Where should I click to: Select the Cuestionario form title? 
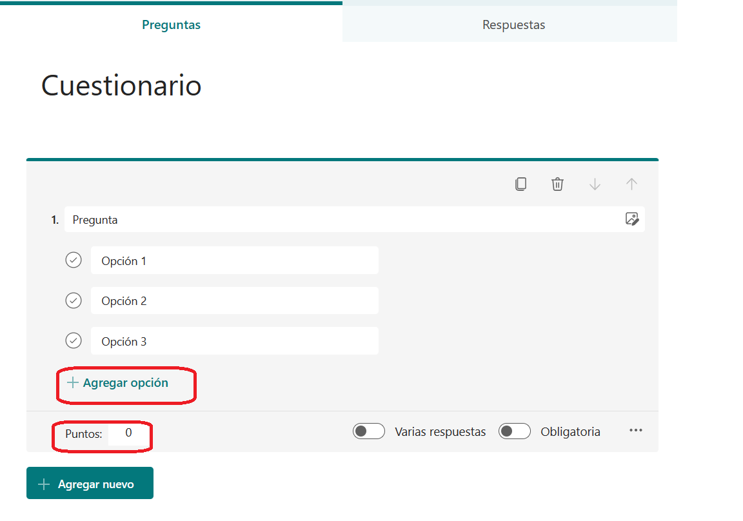121,86
